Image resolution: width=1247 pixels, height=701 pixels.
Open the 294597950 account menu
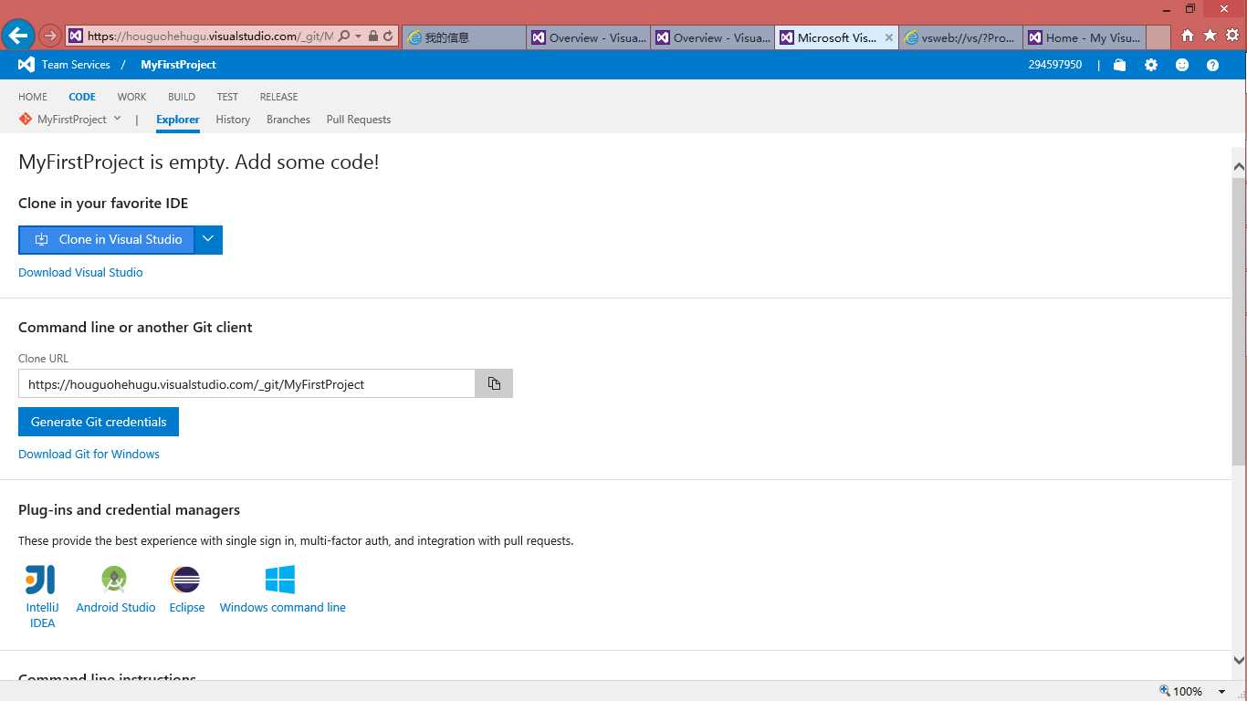point(1054,65)
